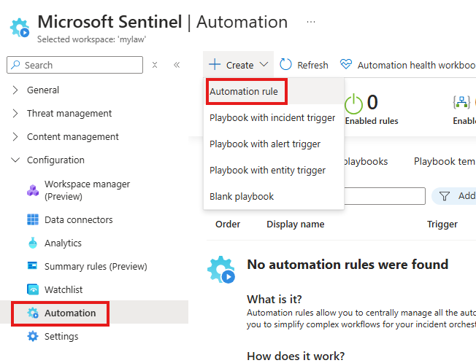
Task: Expand the Threat management section
Action: (x=16, y=114)
